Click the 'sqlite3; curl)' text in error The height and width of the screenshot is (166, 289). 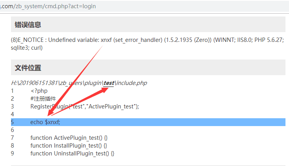tap(27, 48)
